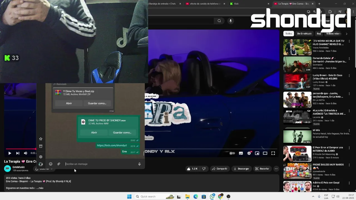The height and width of the screenshot is (200, 356).
Task: Click Abrir for Y Dime Tu Voces zip
Action: click(x=69, y=103)
